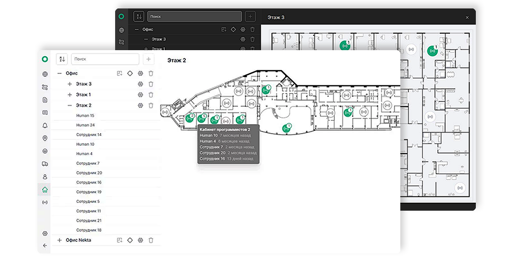The height and width of the screenshot is (264, 507).
Task: Open the steering wheel drivers icon
Action: 45,151
